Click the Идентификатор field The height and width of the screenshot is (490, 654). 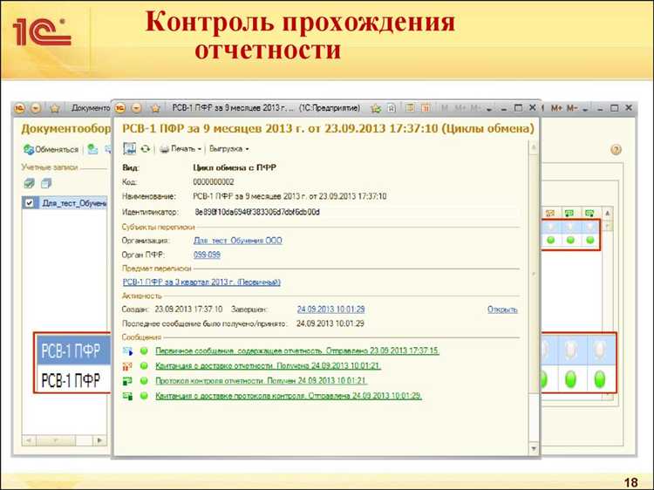pyautogui.click(x=357, y=212)
